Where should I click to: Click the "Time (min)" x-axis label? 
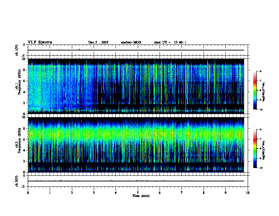pyautogui.click(x=141, y=196)
